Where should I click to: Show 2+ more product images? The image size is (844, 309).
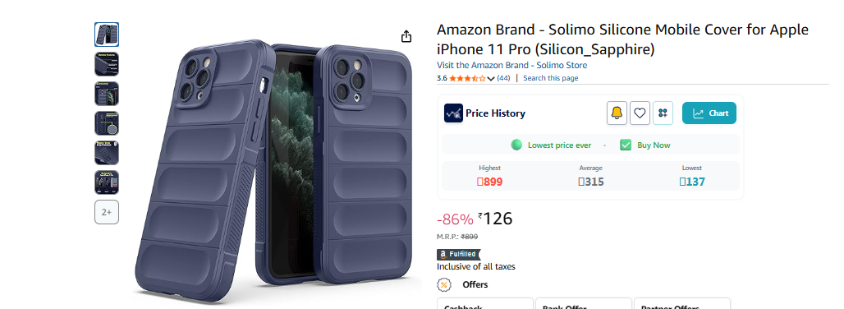point(107,212)
